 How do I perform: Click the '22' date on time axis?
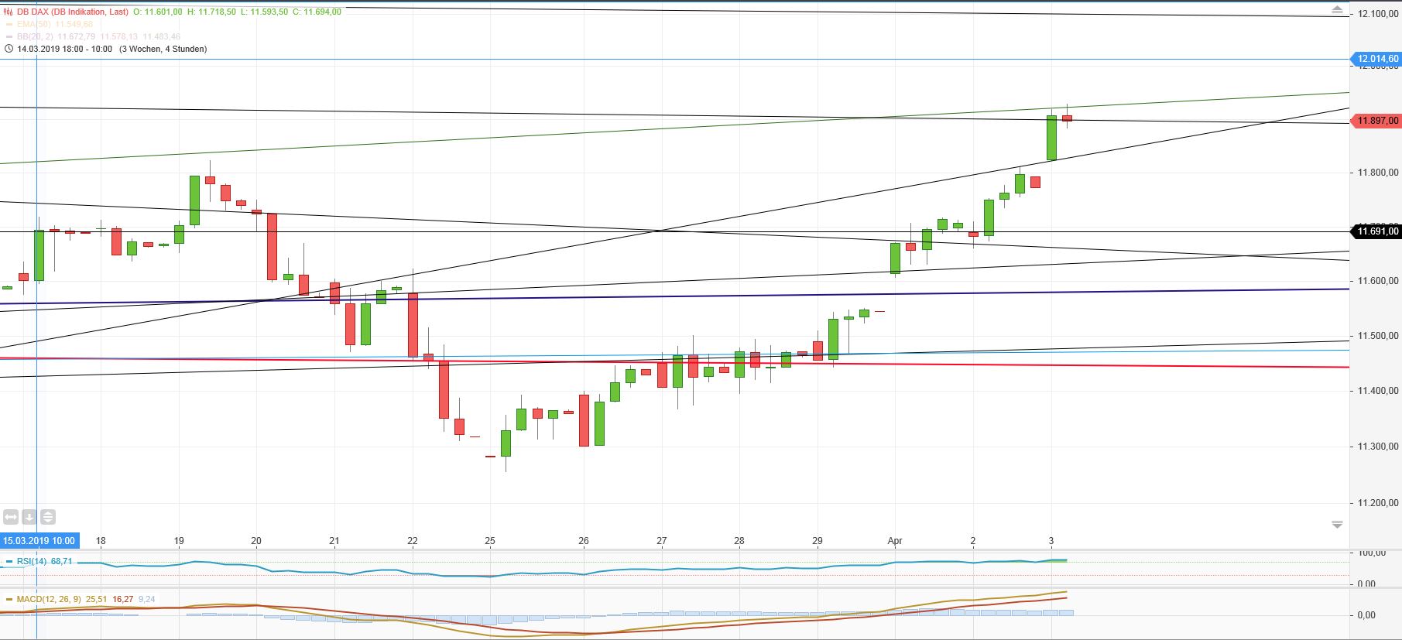pos(413,541)
